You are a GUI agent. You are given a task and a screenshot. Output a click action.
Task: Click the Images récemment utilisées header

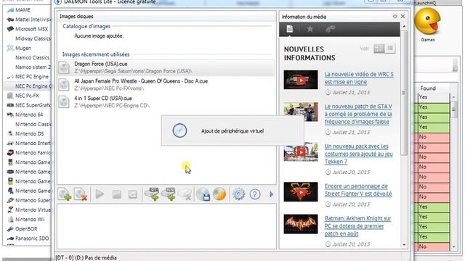(x=96, y=54)
